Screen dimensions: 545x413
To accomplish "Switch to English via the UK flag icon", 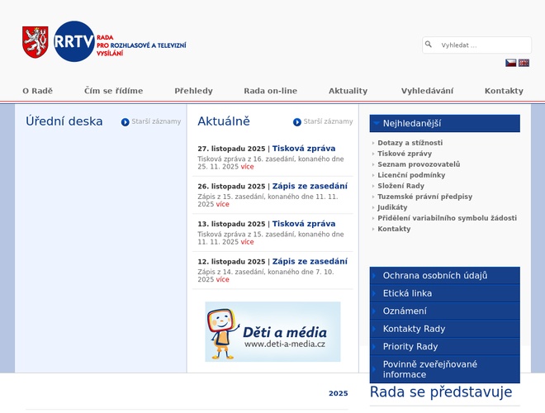I will coord(524,63).
